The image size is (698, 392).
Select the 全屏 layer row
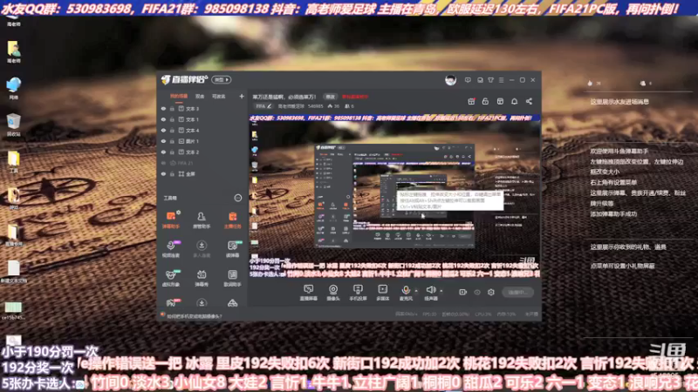[202, 173]
